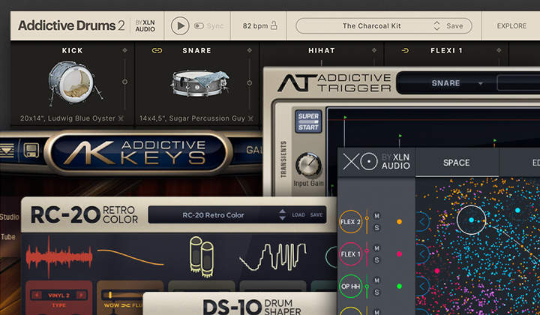Step presets with RC-20 up/down arrows

pos(282,214)
